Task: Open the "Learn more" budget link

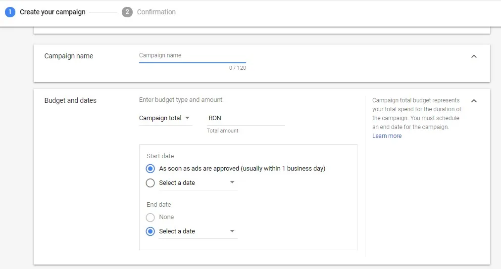Action: 387,136
